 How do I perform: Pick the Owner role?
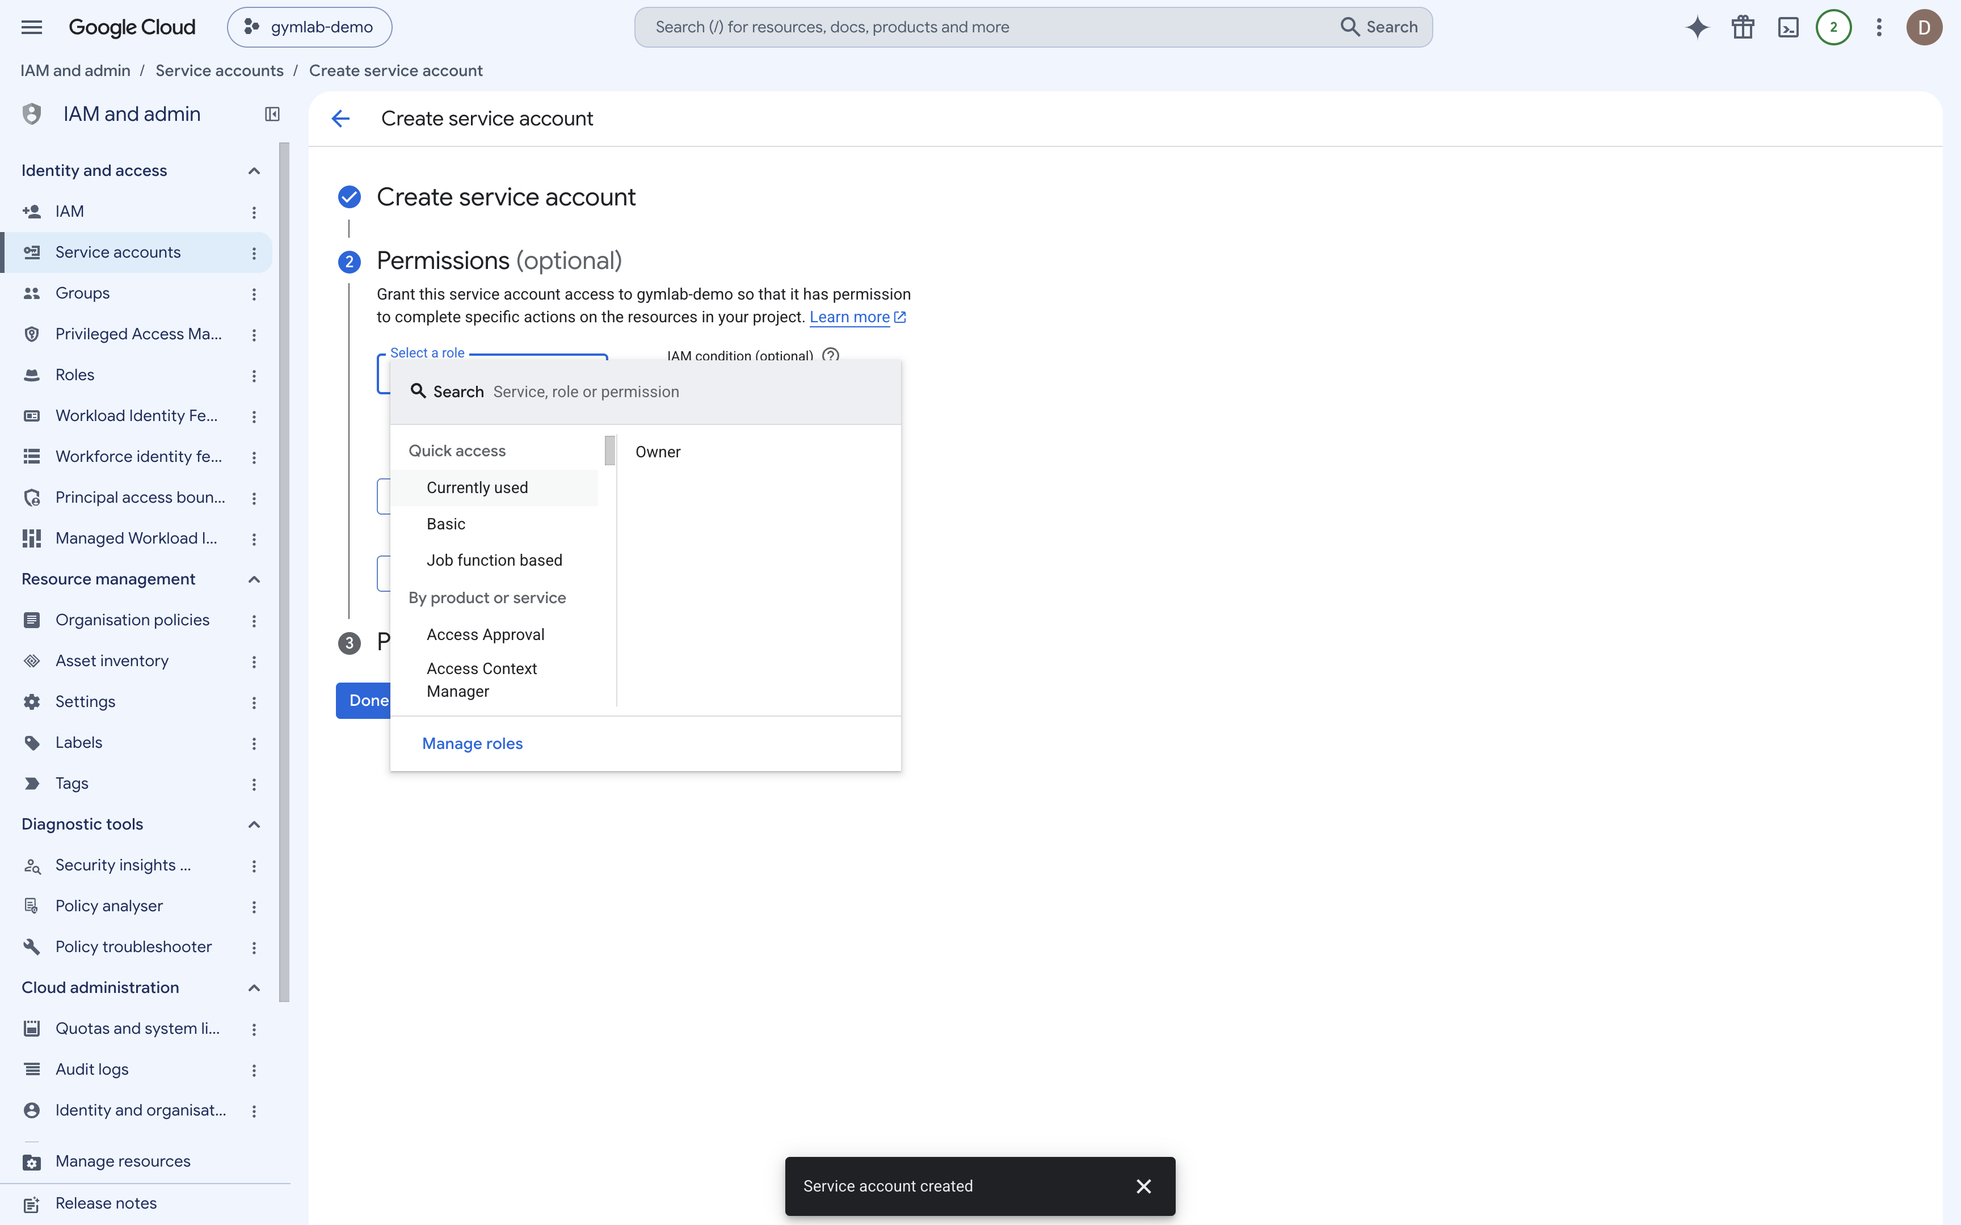pyautogui.click(x=658, y=452)
